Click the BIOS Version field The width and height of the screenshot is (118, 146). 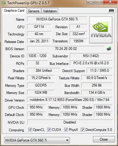[66, 49]
